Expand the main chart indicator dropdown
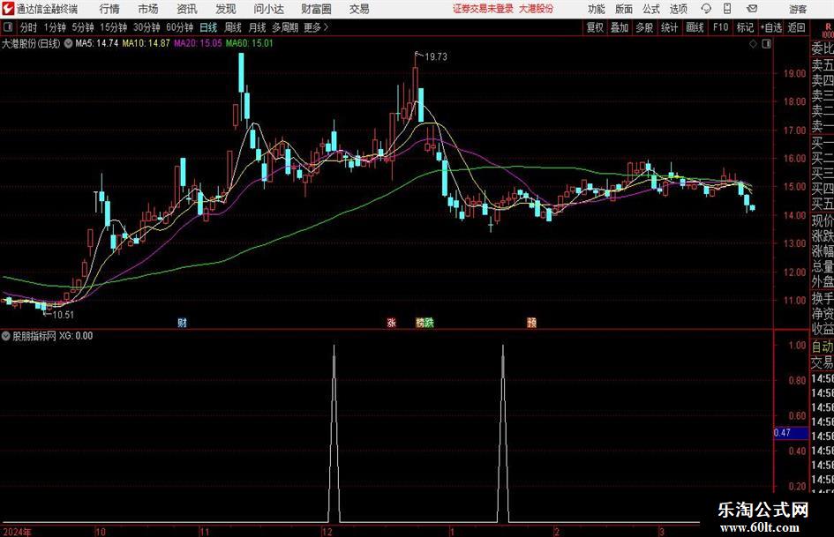834x537 pixels. click(x=68, y=43)
